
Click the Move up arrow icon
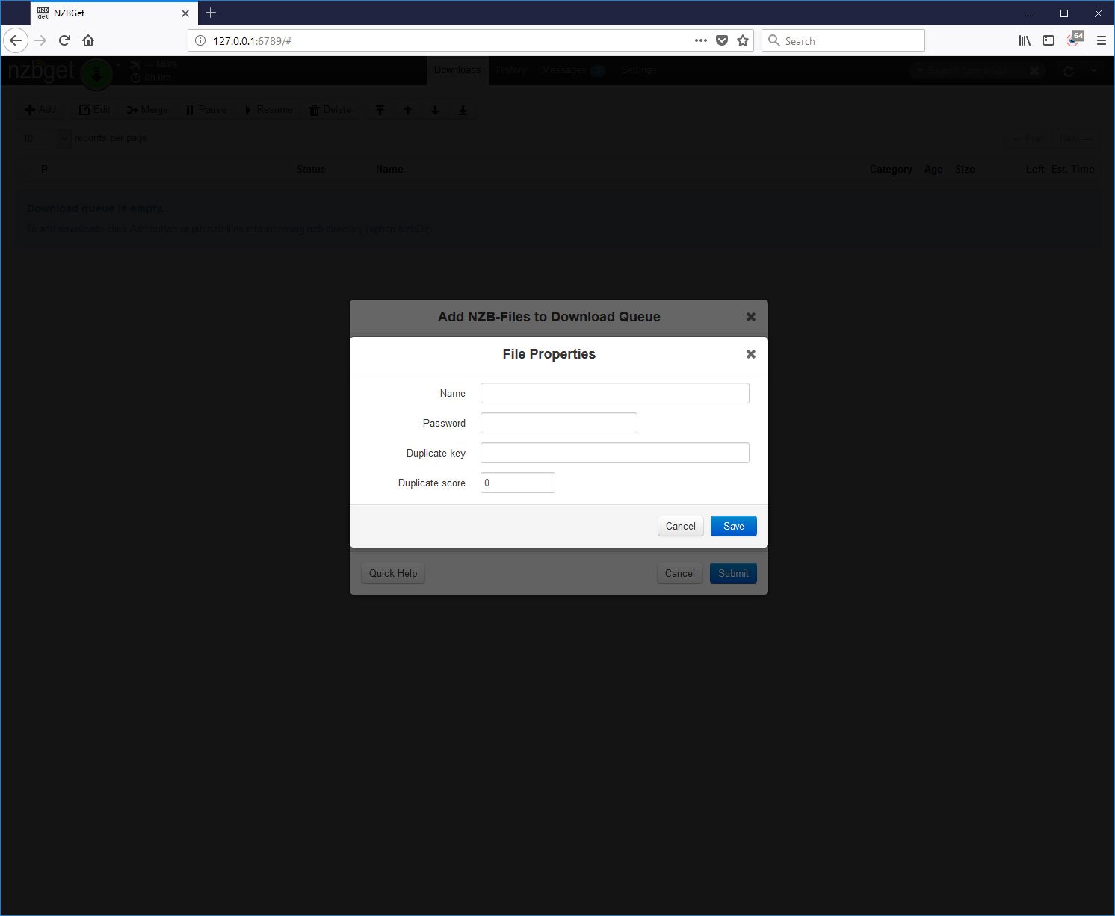coord(407,111)
